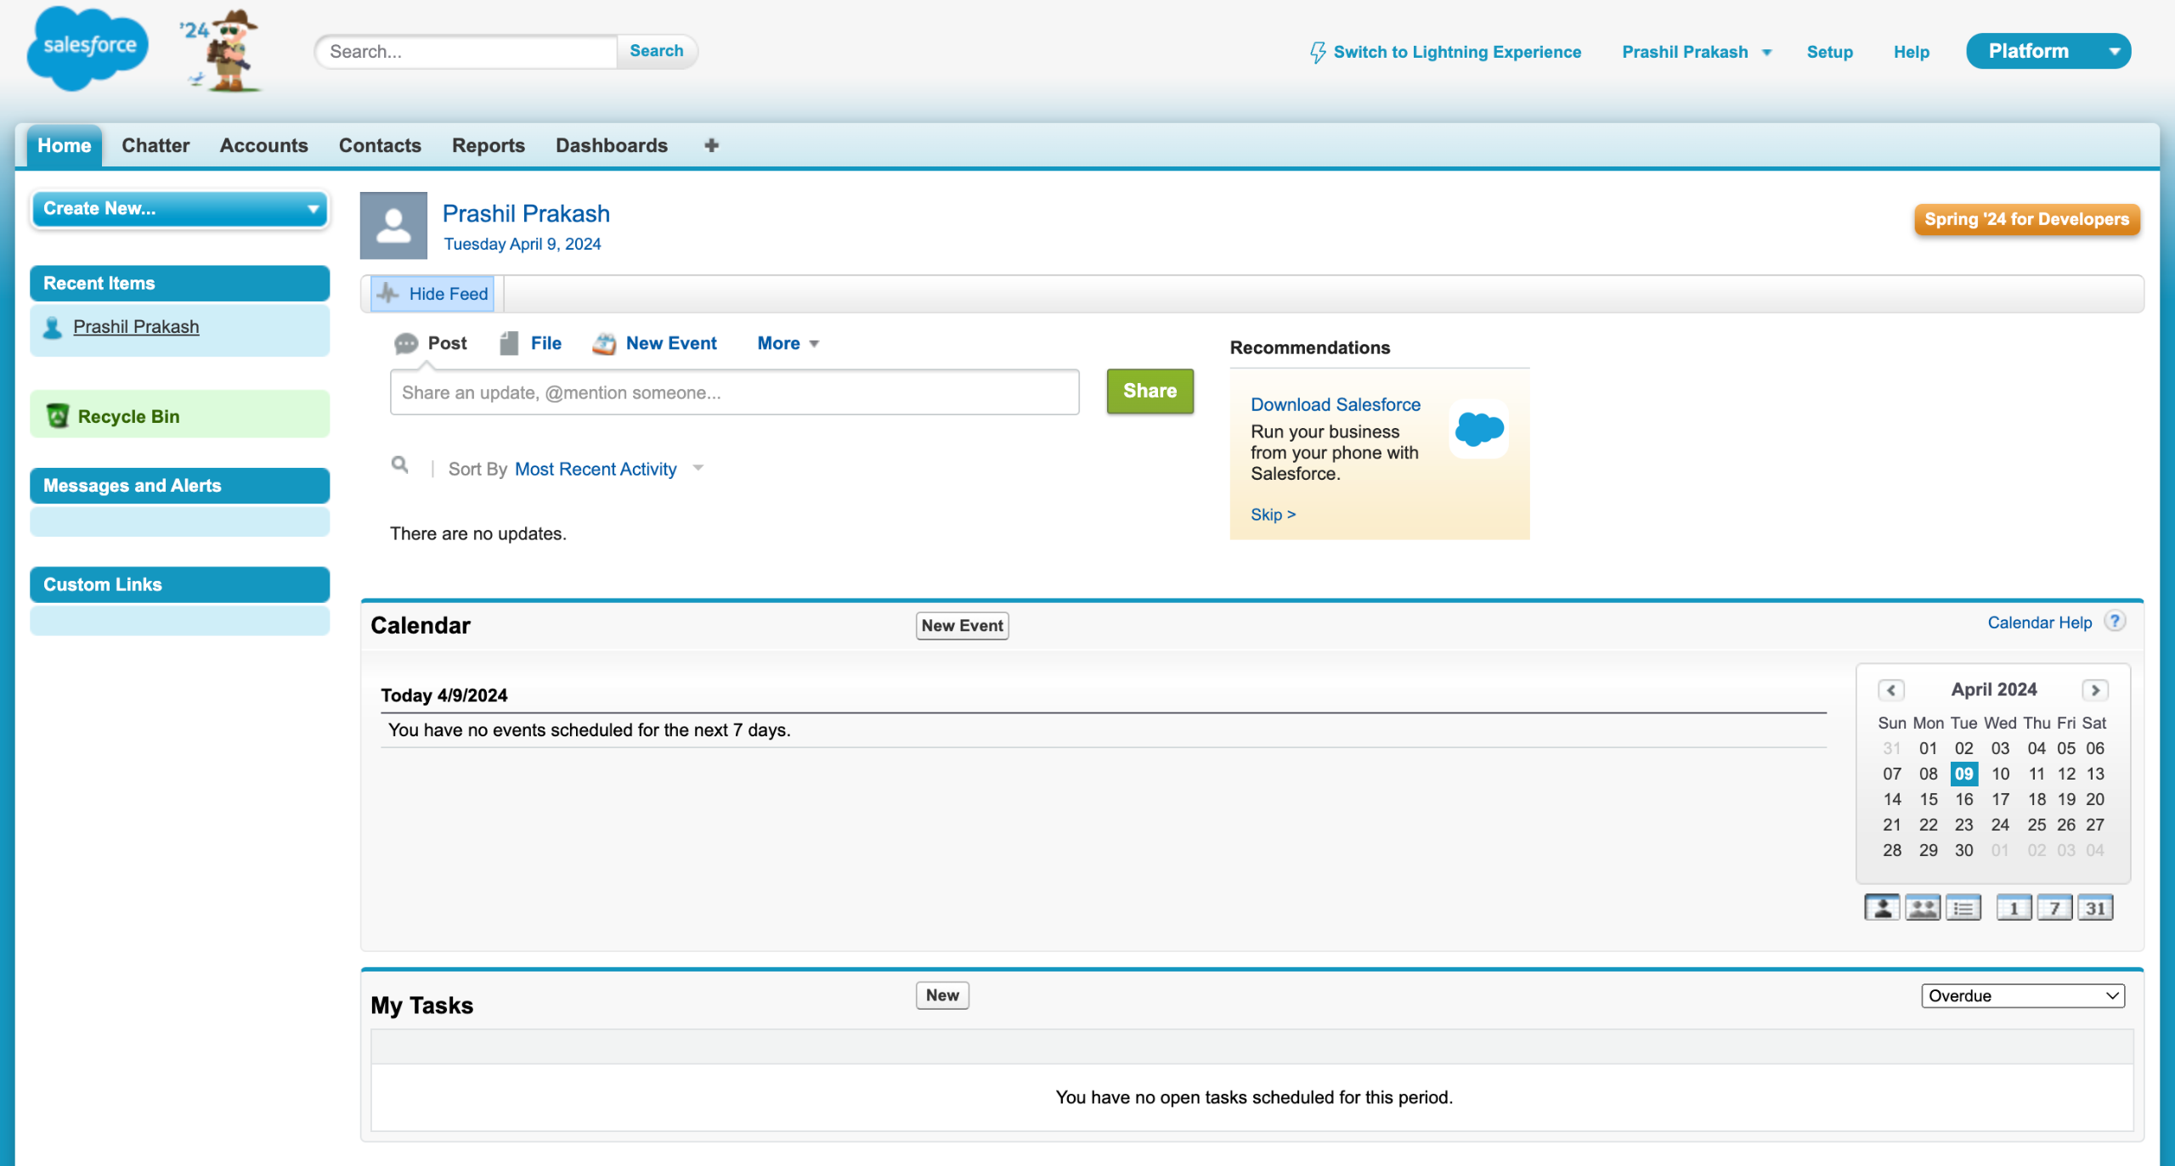Expand the Prashil Prakash user menu
The height and width of the screenshot is (1166, 2175).
1697,52
